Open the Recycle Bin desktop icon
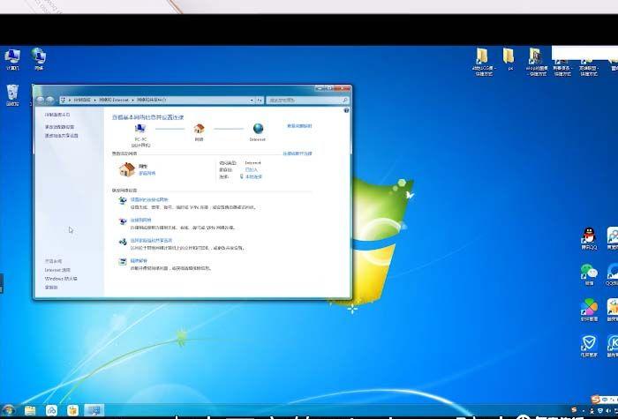 click(x=12, y=95)
